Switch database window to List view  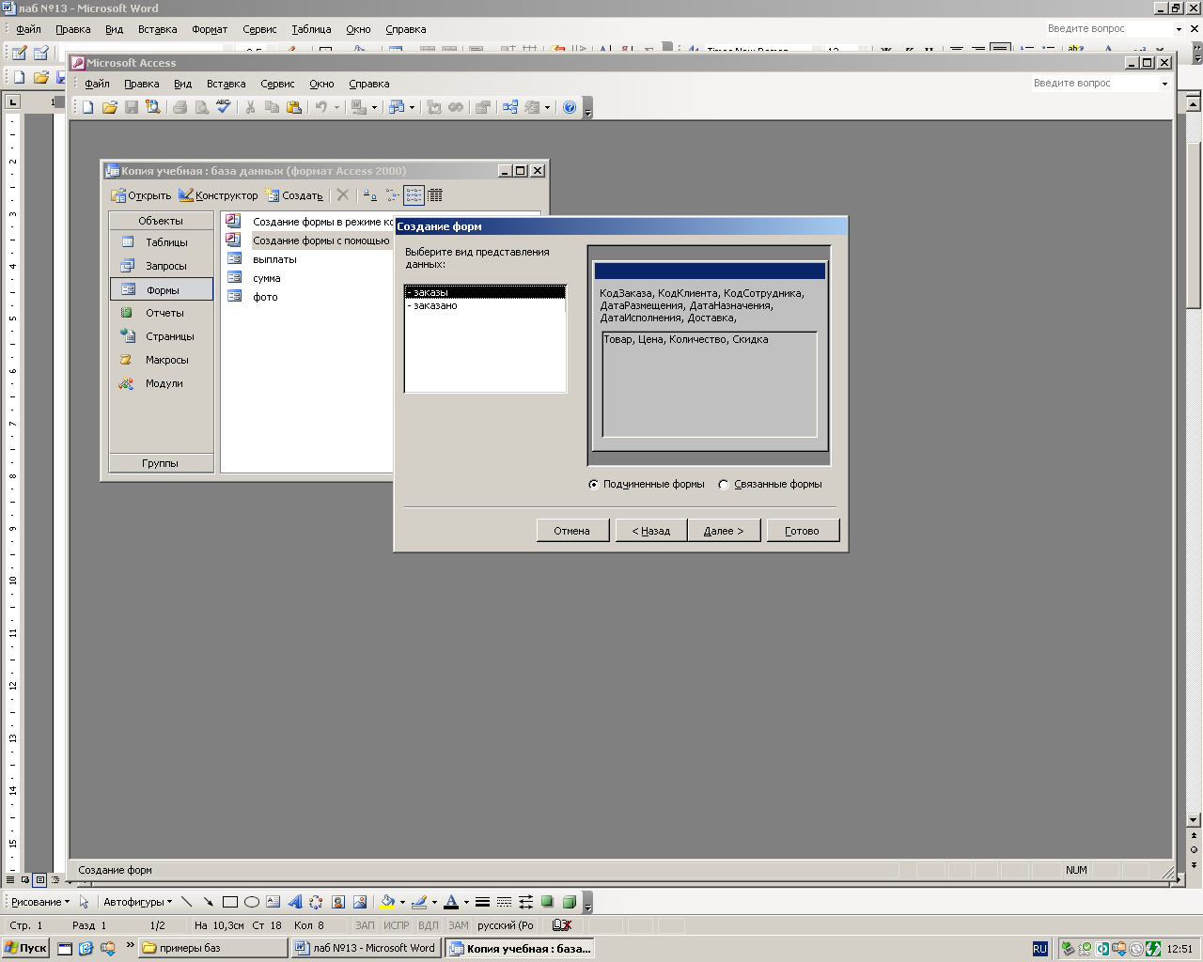[414, 195]
